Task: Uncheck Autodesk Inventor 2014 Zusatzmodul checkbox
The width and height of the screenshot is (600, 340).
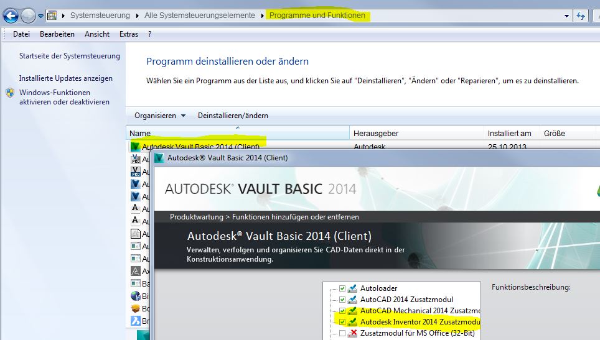Action: click(x=342, y=321)
